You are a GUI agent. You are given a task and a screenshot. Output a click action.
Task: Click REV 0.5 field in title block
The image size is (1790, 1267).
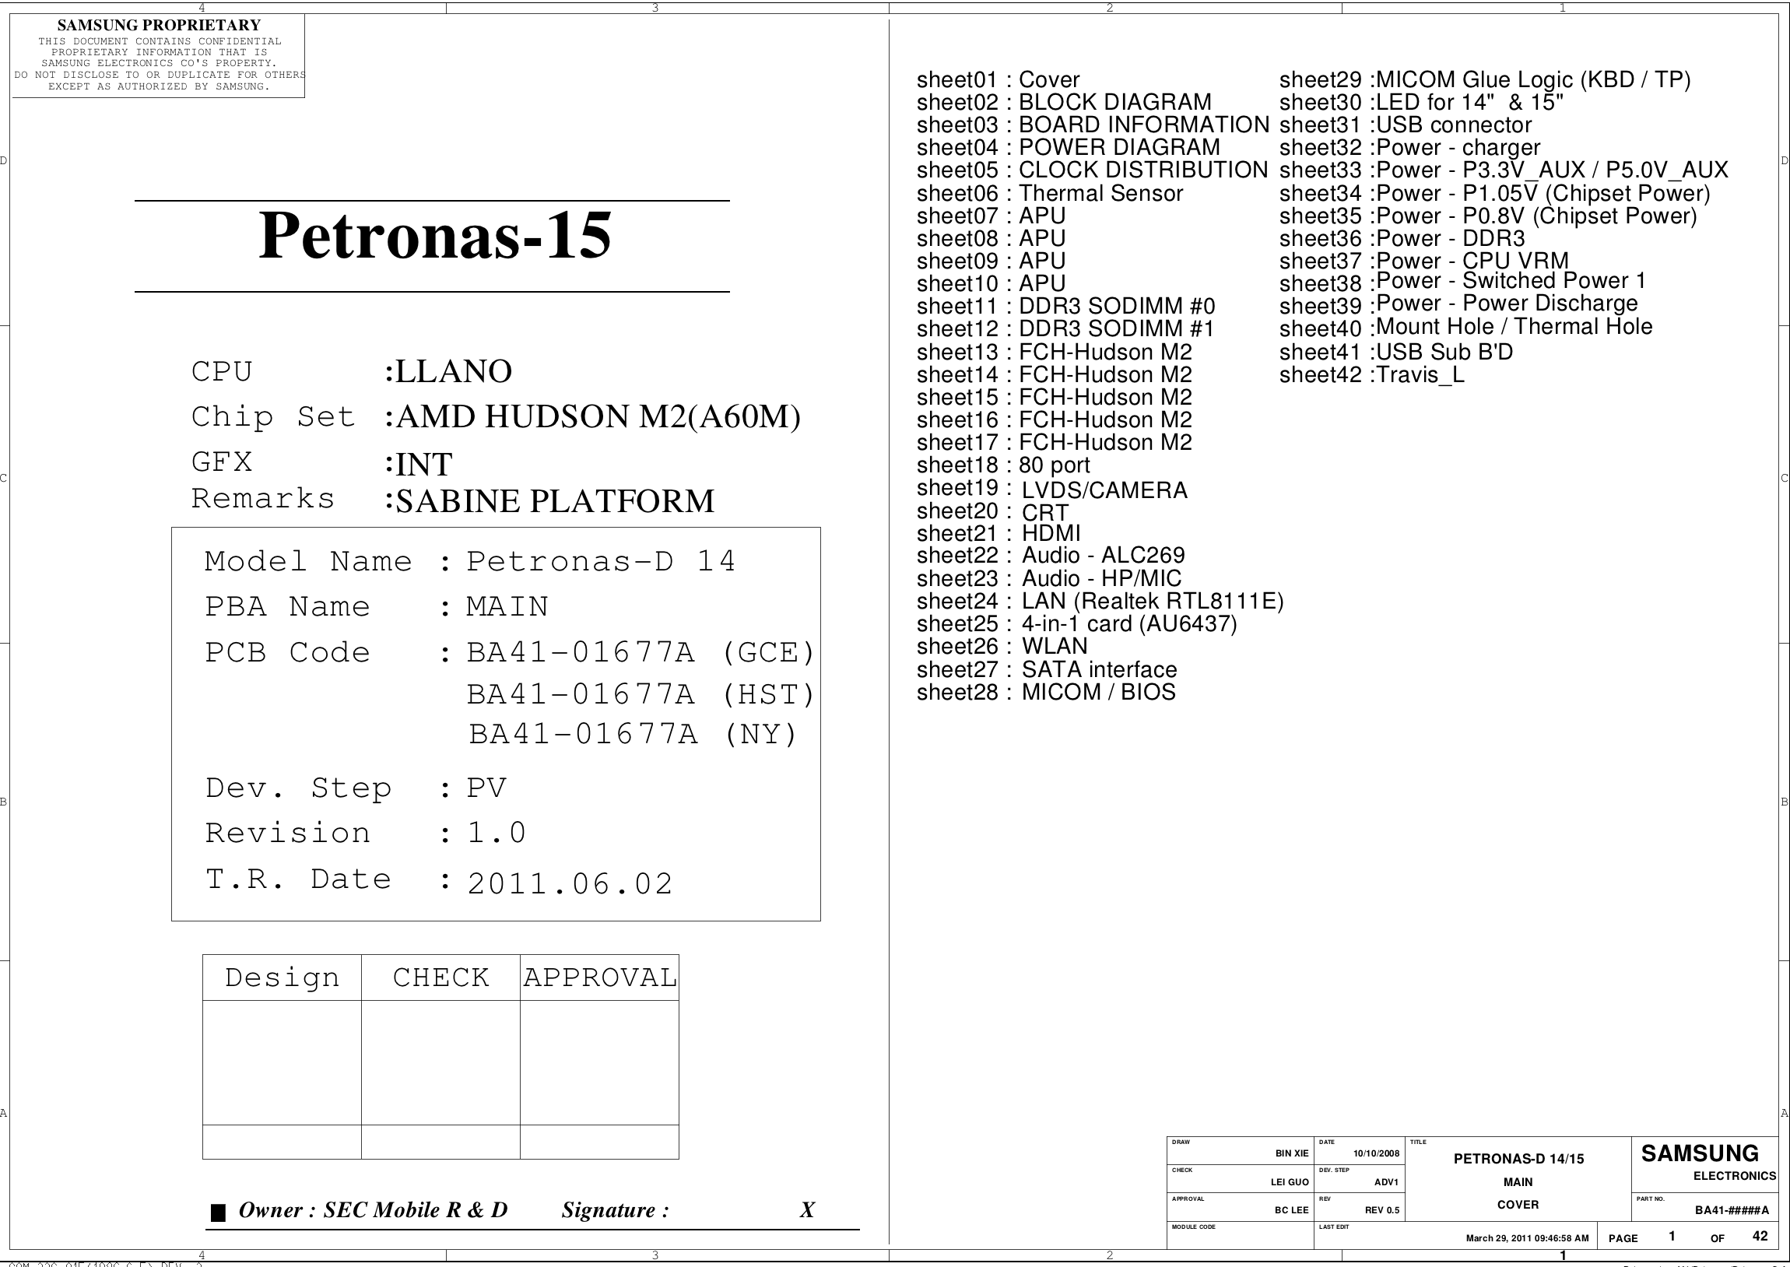tap(1381, 1210)
